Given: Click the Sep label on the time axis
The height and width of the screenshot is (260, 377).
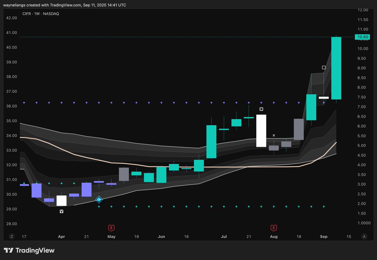Looking at the screenshot, I should (x=324, y=236).
